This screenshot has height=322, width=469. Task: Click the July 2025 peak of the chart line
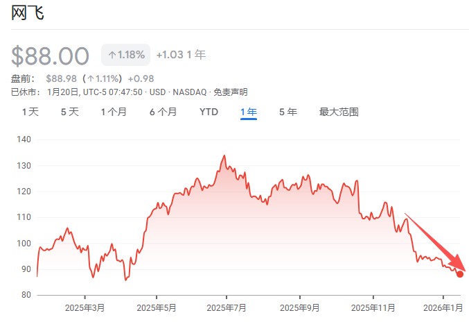(x=224, y=155)
